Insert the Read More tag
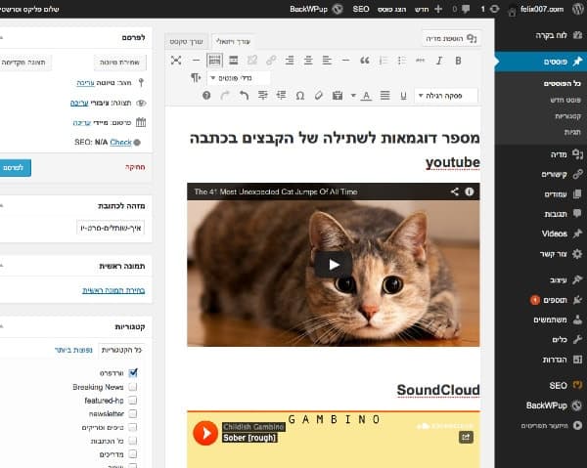Viewport: 587px width, 468px height. coord(234,61)
